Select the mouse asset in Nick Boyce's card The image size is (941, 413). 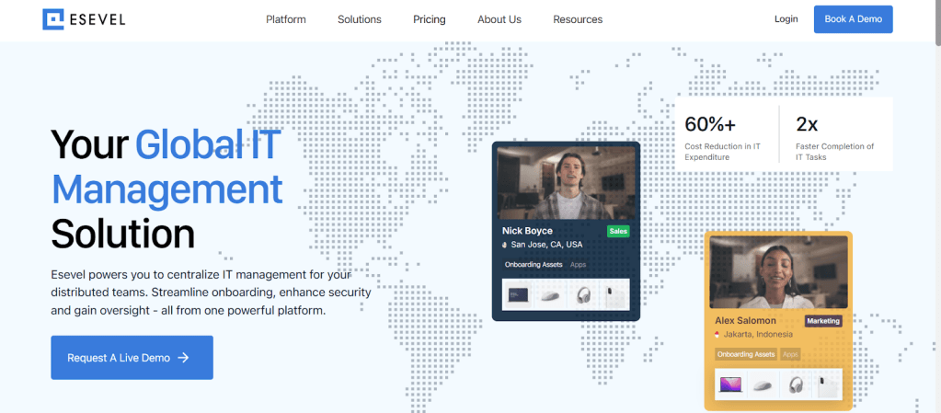click(550, 294)
